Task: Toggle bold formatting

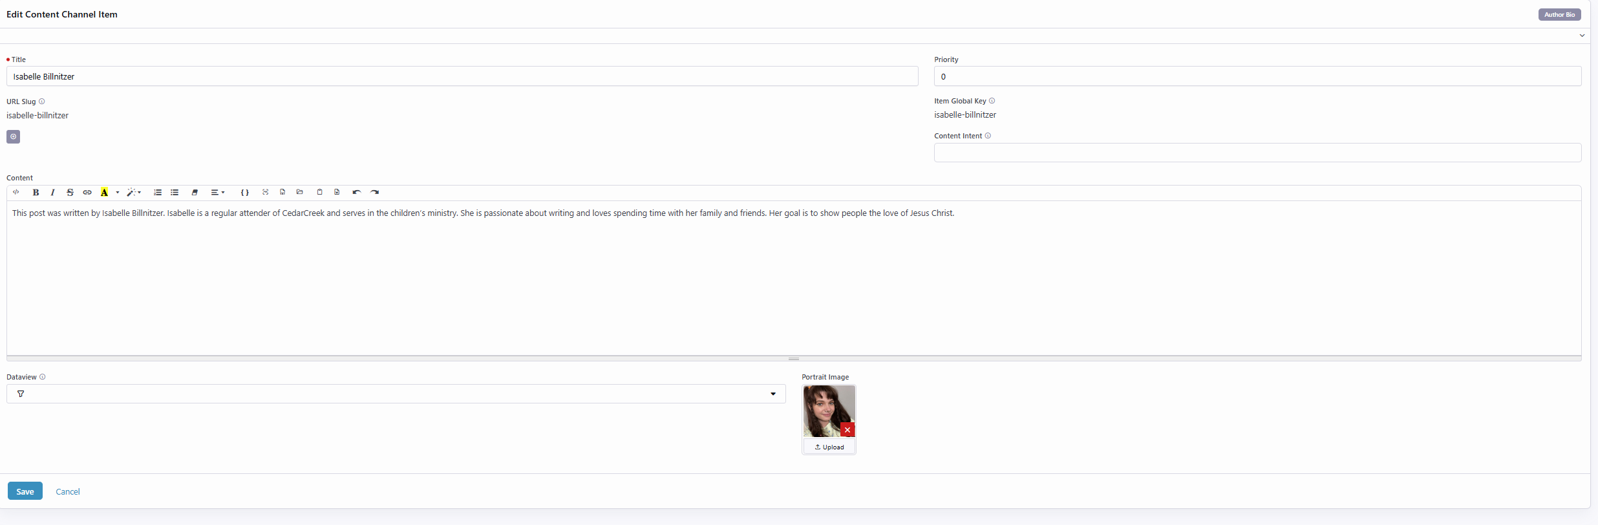Action: (36, 192)
